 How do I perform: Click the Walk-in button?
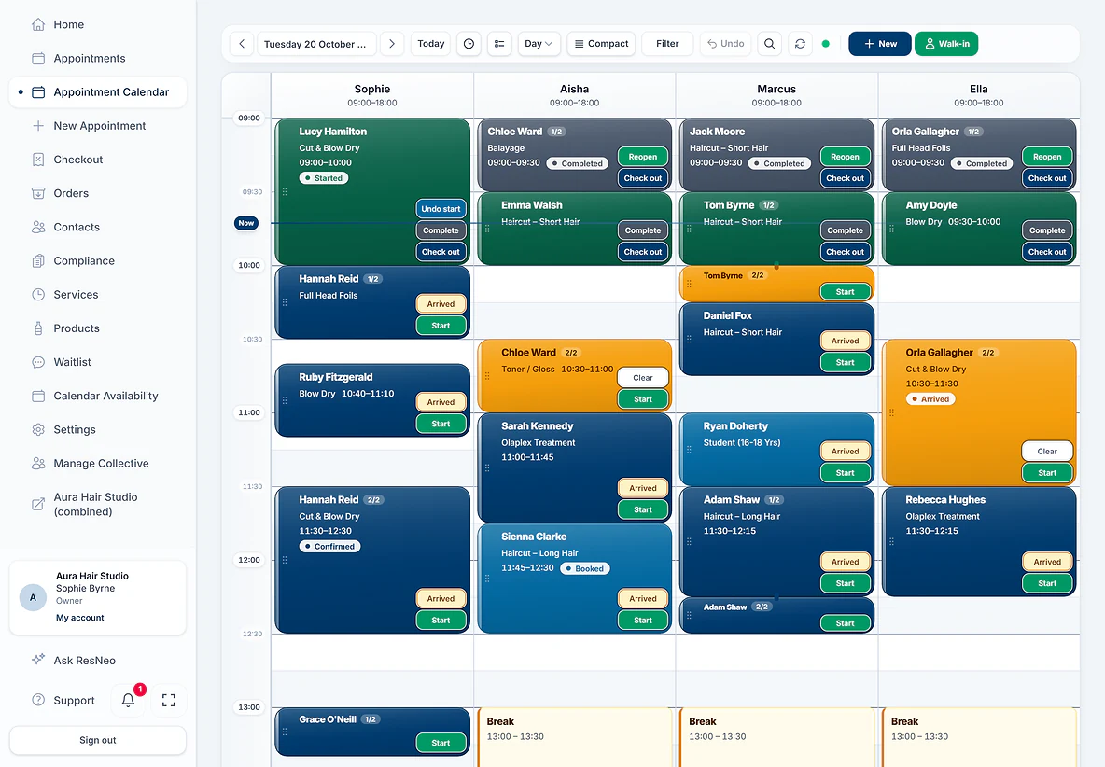[946, 44]
